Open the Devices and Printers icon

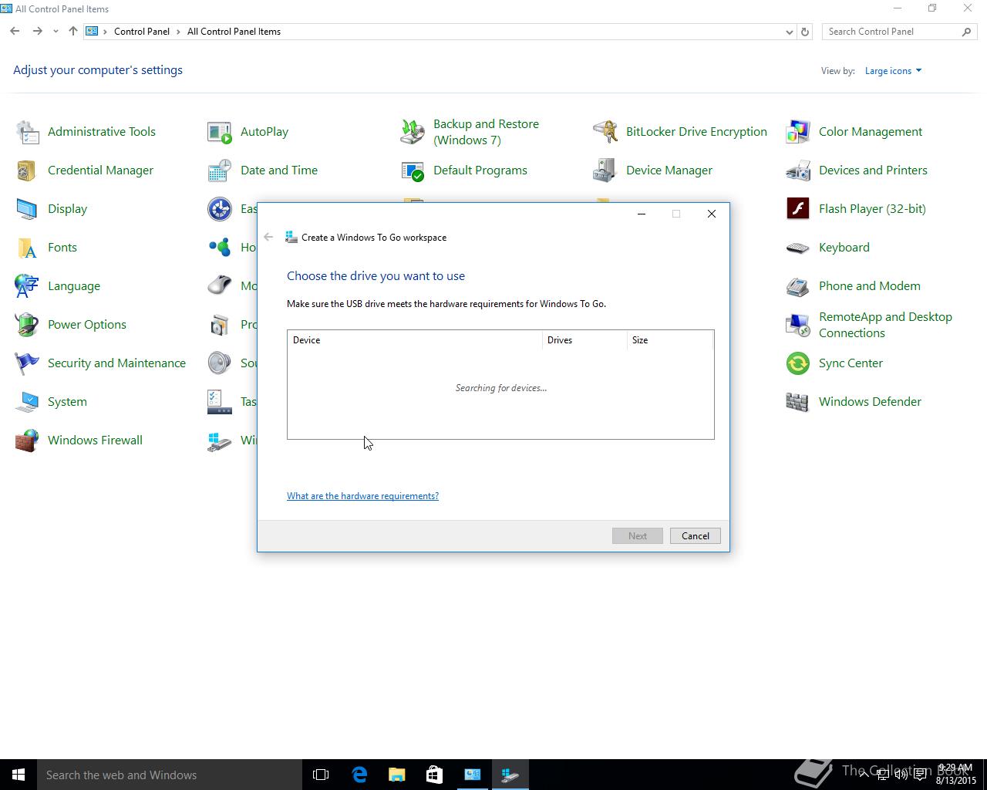click(798, 170)
